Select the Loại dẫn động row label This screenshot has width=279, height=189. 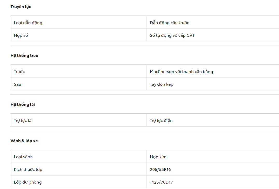pyautogui.click(x=28, y=23)
